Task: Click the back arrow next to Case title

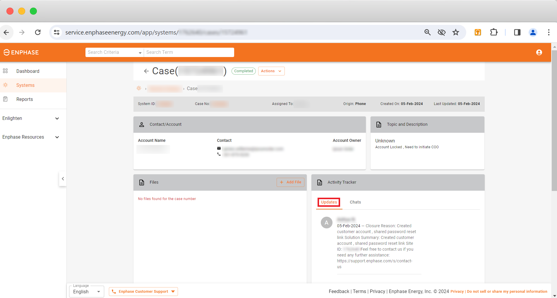Action: click(x=146, y=71)
